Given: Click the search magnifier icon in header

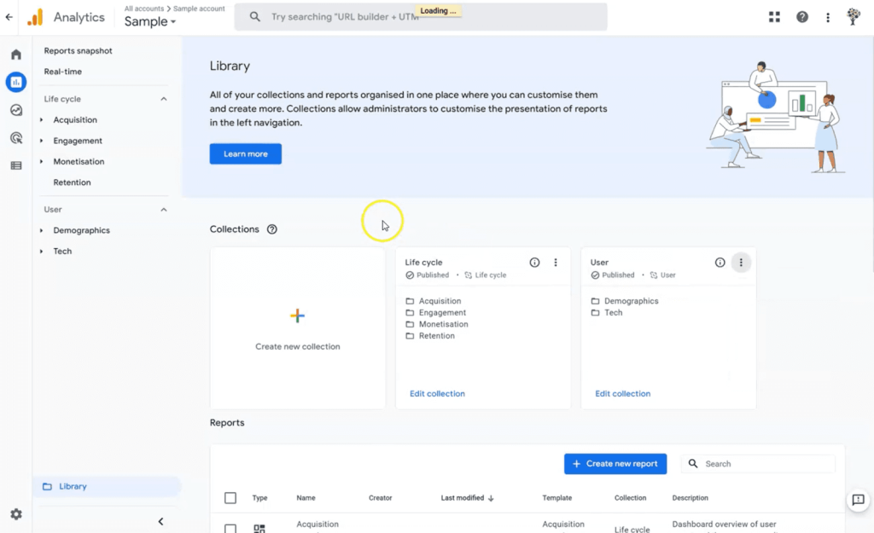Looking at the screenshot, I should 254,17.
